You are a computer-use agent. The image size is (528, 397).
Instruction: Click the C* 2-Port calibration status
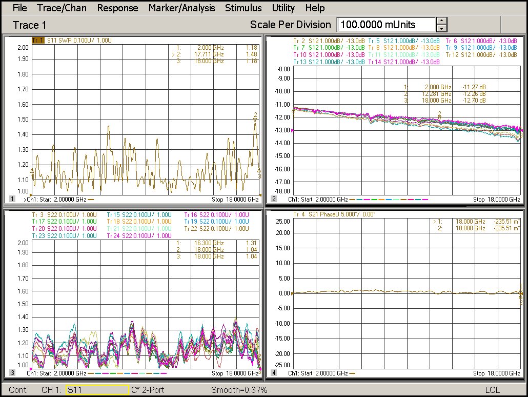click(148, 390)
